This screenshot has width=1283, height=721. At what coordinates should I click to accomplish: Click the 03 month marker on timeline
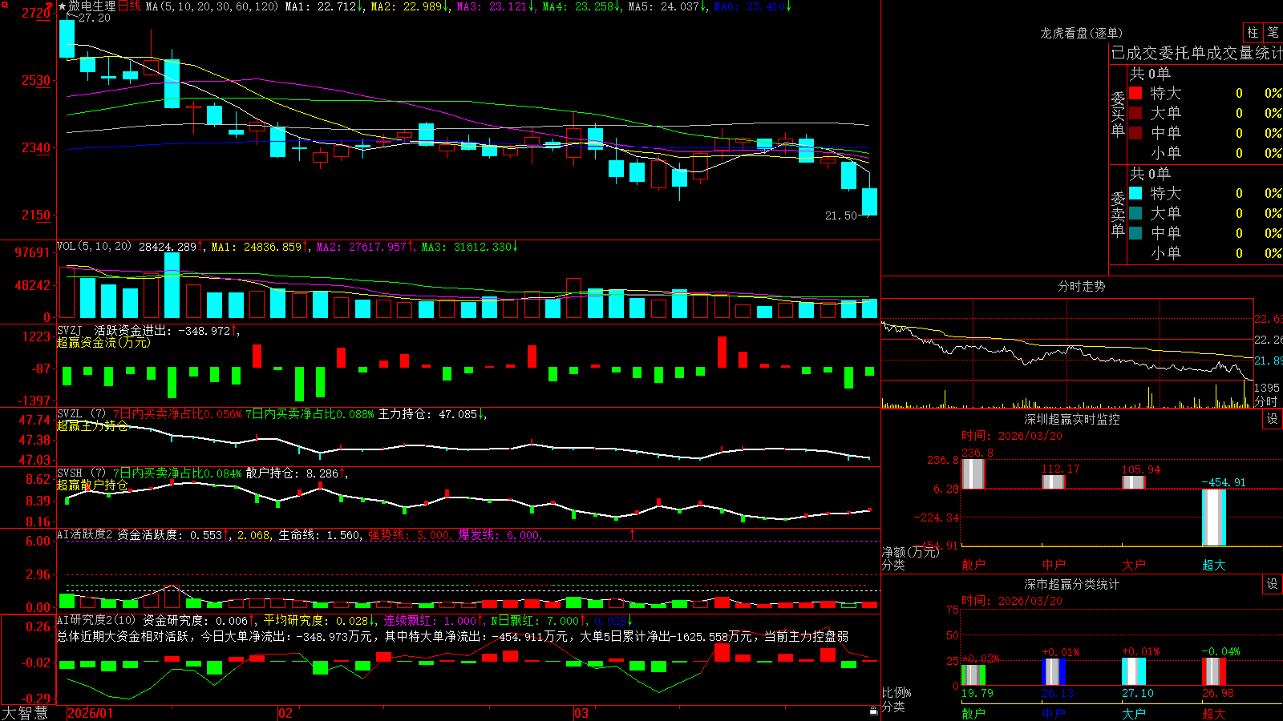(x=581, y=713)
